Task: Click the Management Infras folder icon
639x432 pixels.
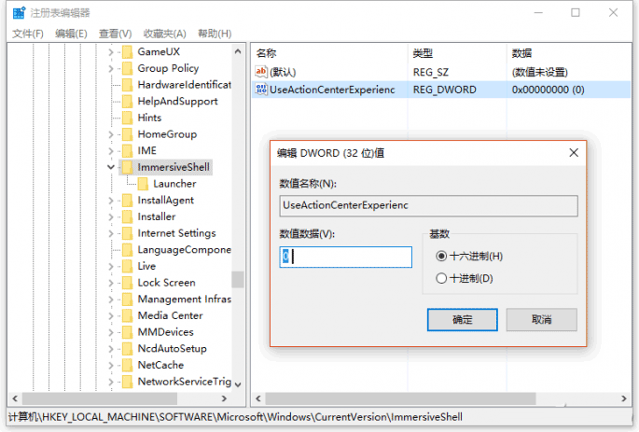Action: click(128, 300)
